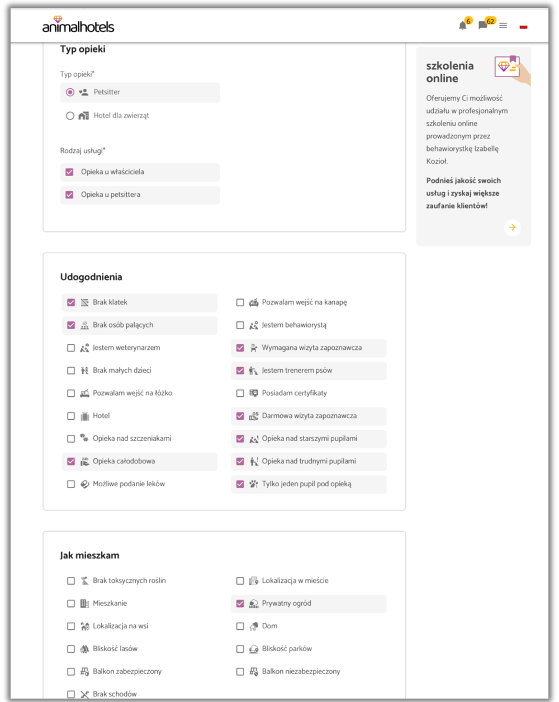Enable Jestem weterynarzem checkbox

click(x=71, y=348)
